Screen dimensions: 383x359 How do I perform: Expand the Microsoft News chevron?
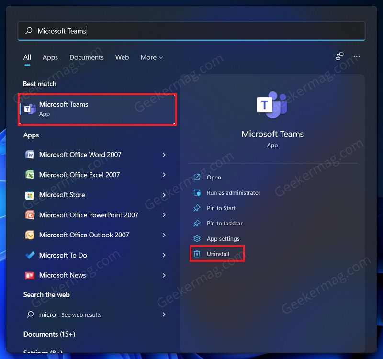pos(164,275)
